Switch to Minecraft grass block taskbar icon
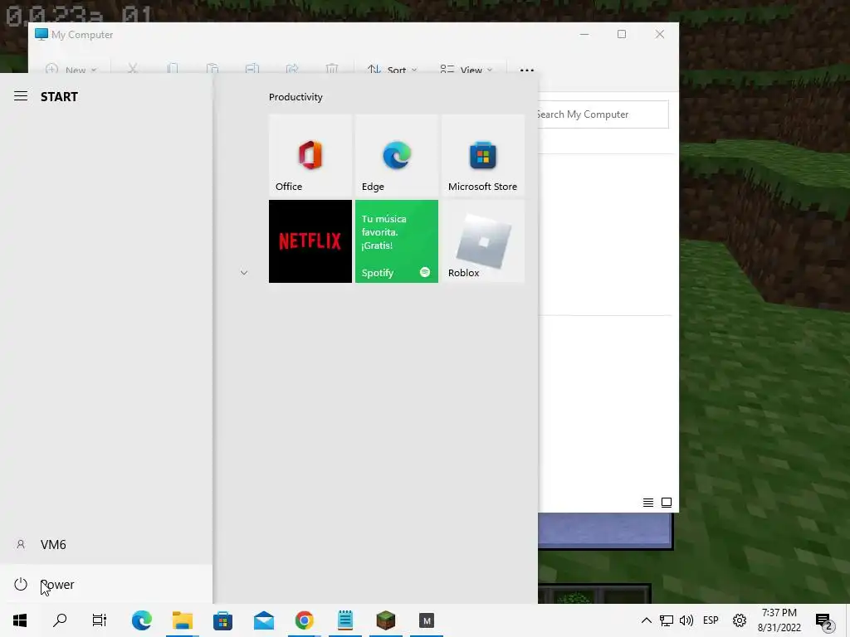Screen dimensions: 850x637 [386, 620]
